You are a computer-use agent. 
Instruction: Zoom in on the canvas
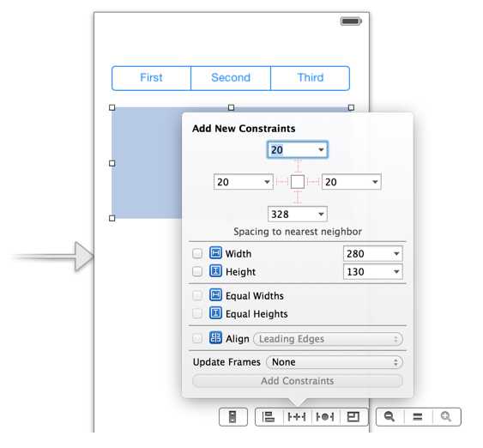pyautogui.click(x=446, y=417)
